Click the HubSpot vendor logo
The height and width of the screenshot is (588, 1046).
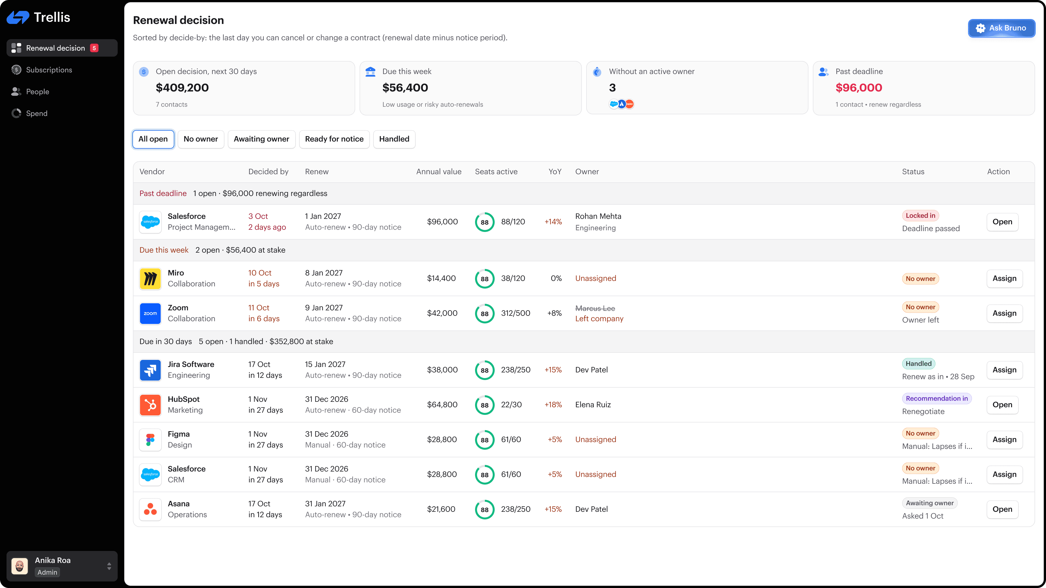[x=150, y=405]
